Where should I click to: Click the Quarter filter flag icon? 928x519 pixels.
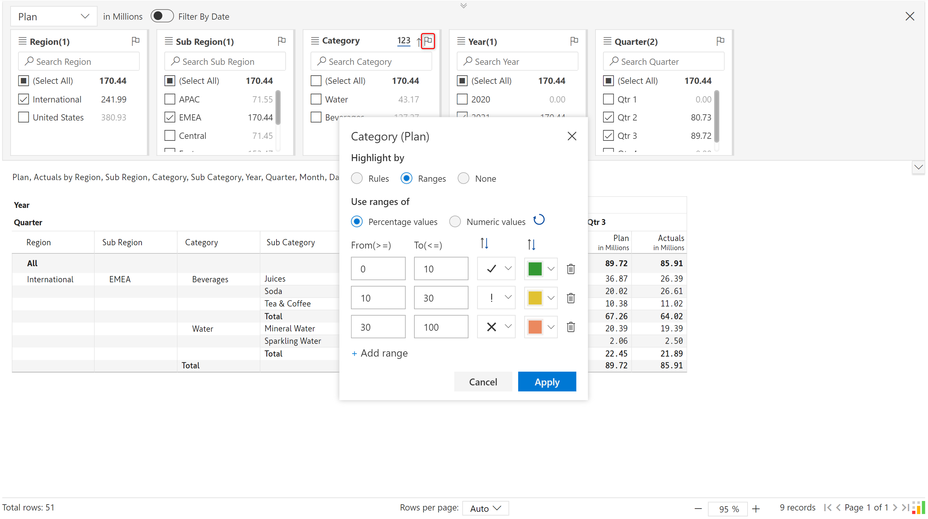[x=720, y=41]
